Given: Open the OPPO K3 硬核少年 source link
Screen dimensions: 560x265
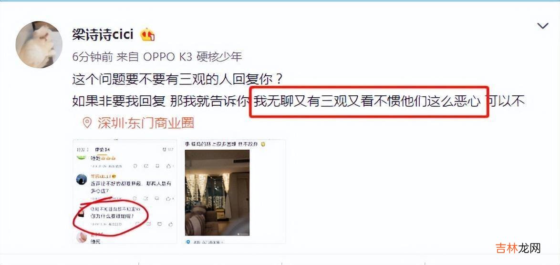Looking at the screenshot, I should point(193,56).
